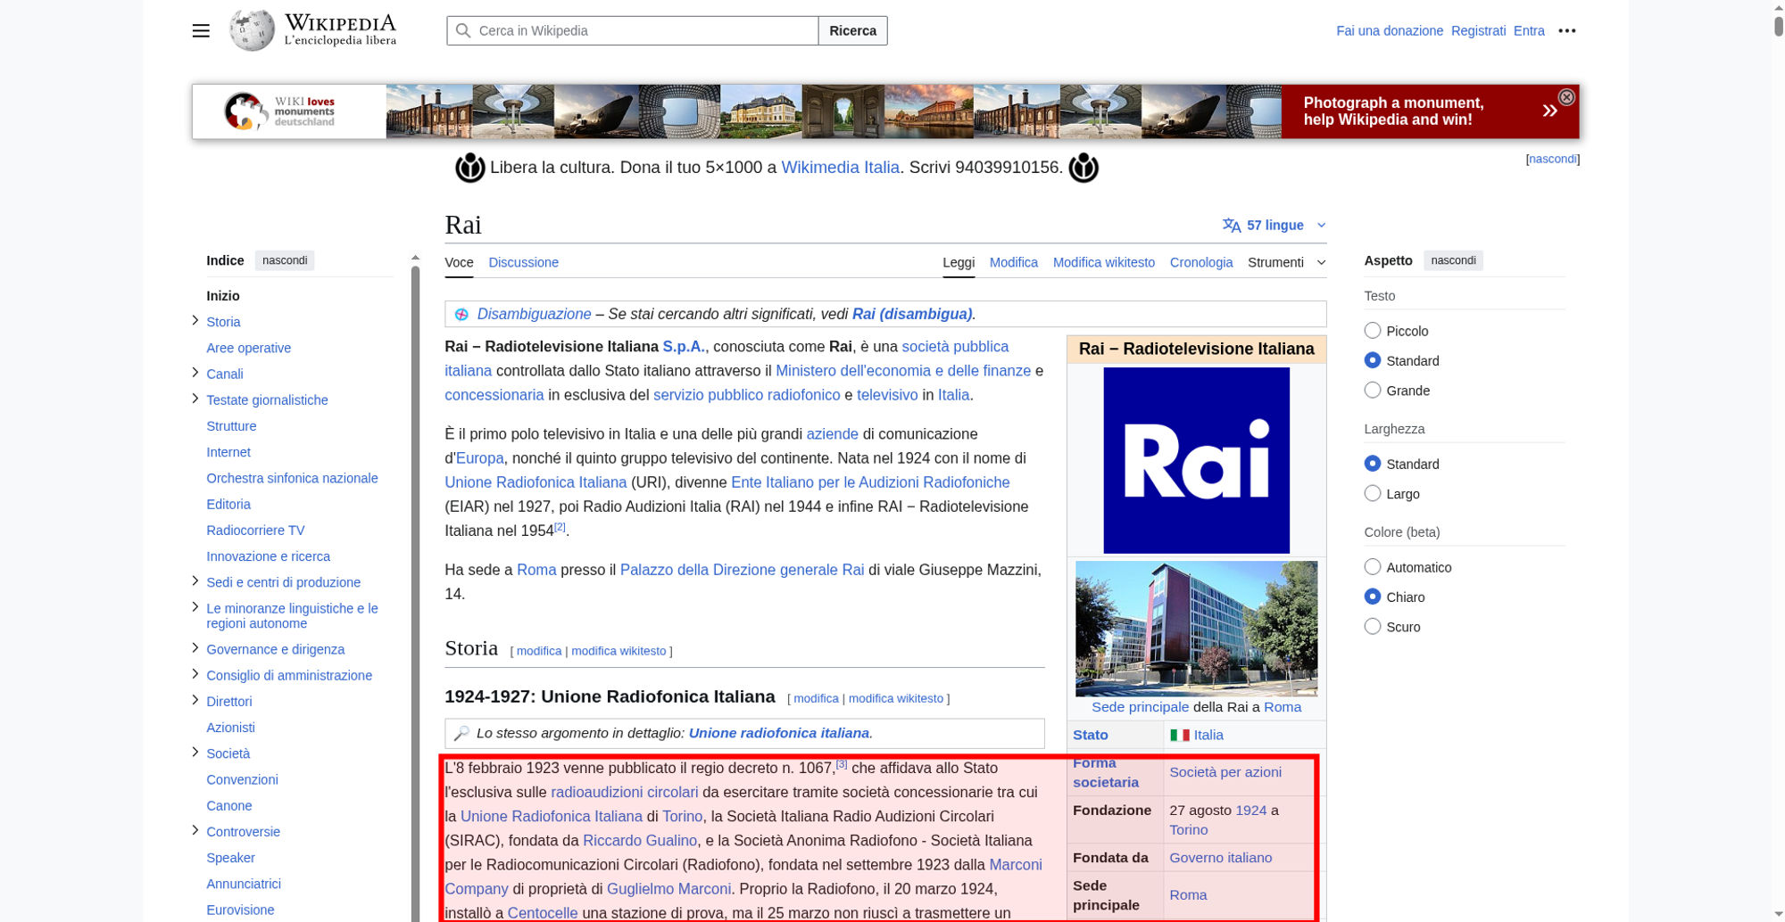
Task: Open Palazzo della Direzione generale Rai link
Action: tap(742, 570)
